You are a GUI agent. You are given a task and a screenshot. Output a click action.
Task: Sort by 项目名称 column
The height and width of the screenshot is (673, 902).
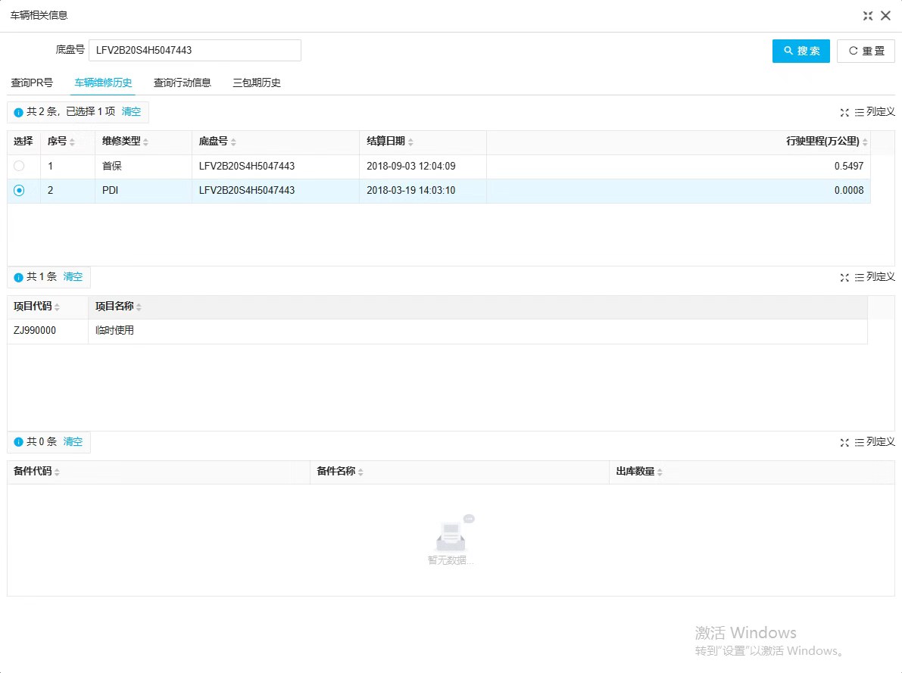pos(139,307)
